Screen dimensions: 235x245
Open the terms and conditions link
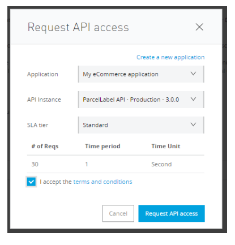pyautogui.click(x=102, y=182)
